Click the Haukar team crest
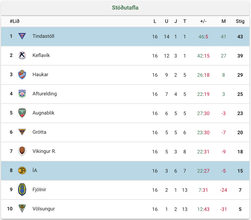The image size is (251, 220). pyautogui.click(x=22, y=75)
